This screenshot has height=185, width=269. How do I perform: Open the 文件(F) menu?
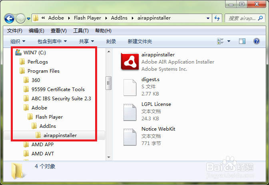[x=14, y=31]
